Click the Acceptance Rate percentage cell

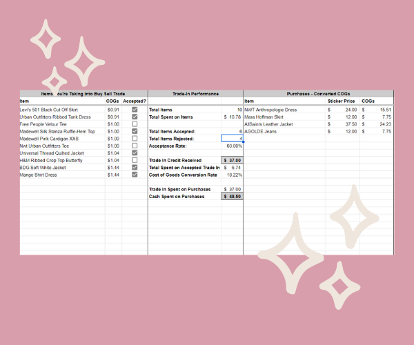coord(232,146)
